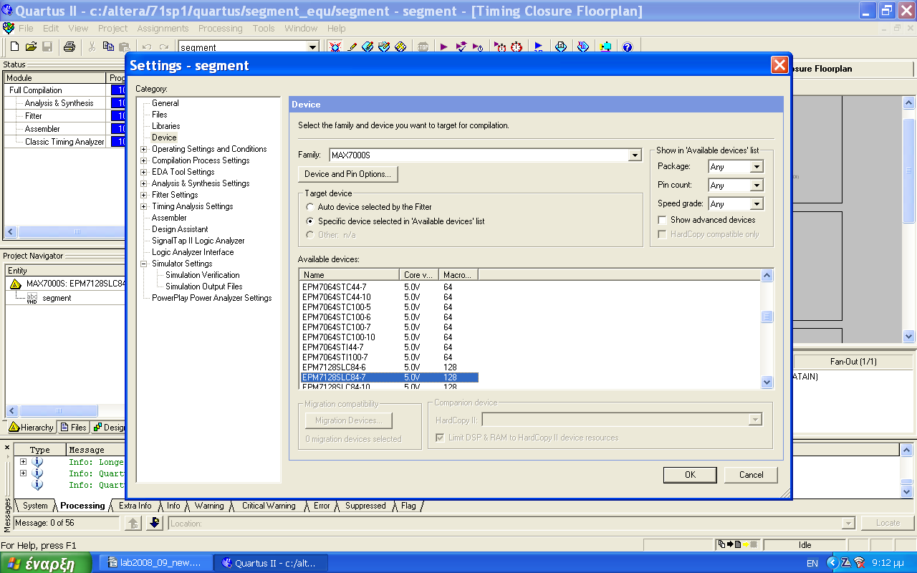
Task: Click the Timing Analyzer clock icon
Action: [517, 47]
